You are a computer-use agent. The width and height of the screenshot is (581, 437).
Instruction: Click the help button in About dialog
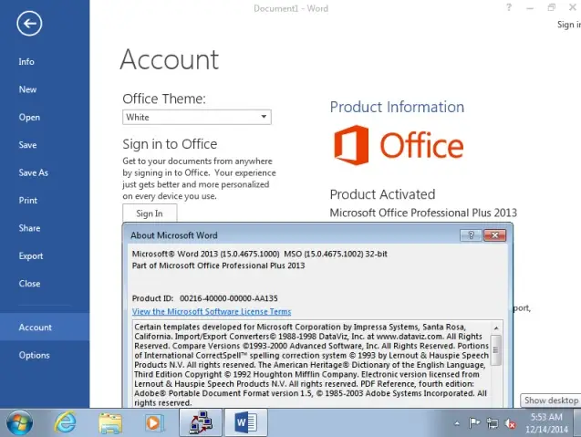click(x=471, y=235)
